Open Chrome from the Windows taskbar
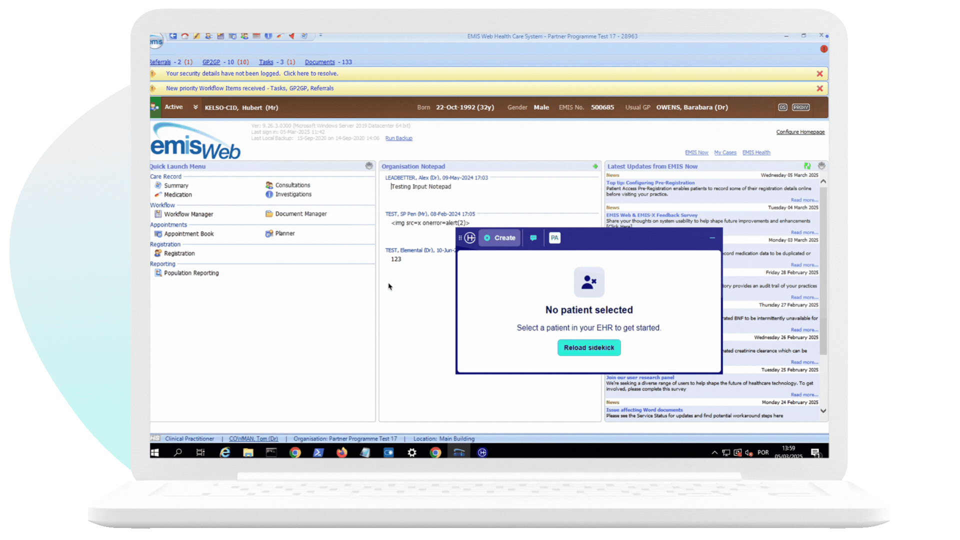Screen dimensions: 960x540 295,452
